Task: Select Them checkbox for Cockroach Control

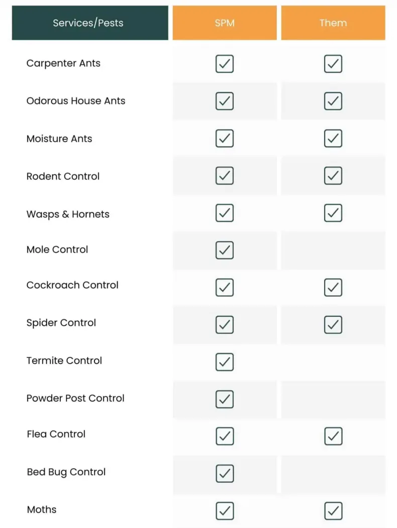Action: pyautogui.click(x=333, y=287)
